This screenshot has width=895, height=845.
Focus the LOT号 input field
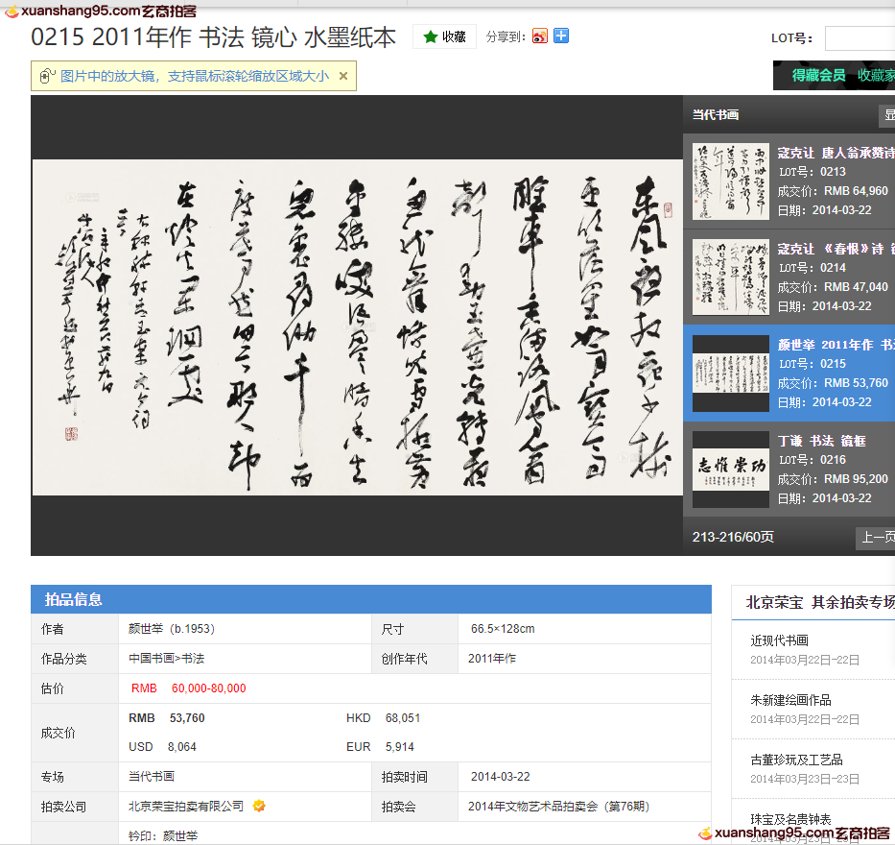click(x=860, y=38)
